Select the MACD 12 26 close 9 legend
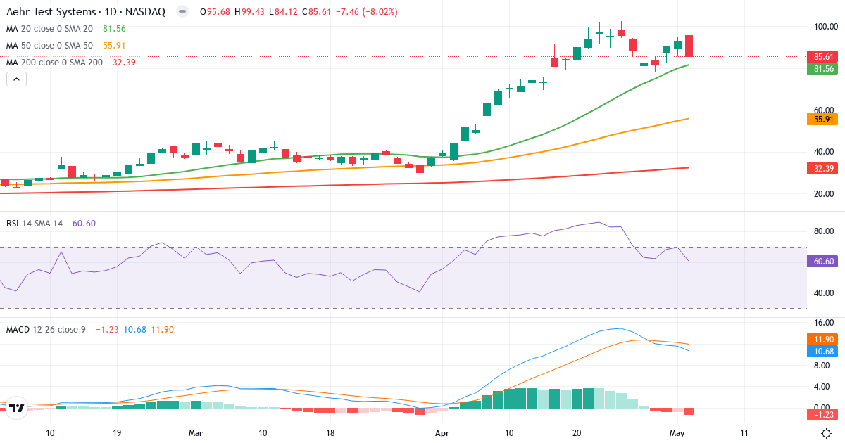This screenshot has width=845, height=443. [46, 329]
